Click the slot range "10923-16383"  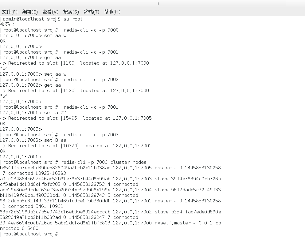(51, 173)
